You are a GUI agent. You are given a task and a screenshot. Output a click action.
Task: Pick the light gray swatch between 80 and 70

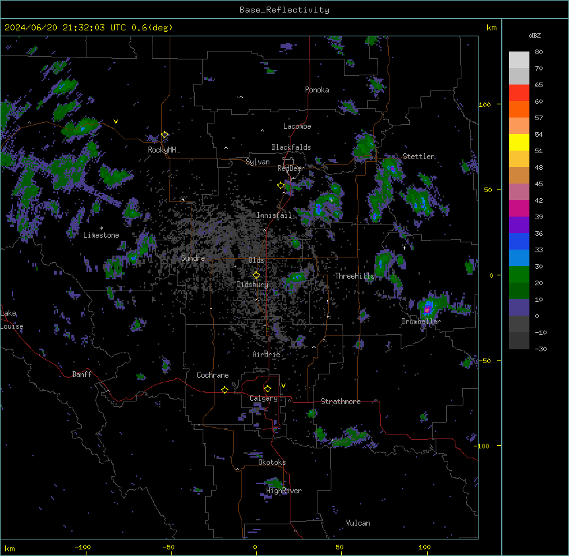(x=519, y=60)
